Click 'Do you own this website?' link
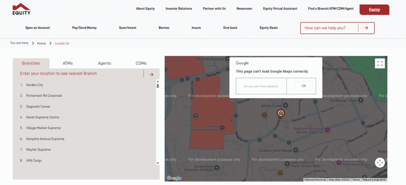The width and height of the screenshot is (406, 185). click(261, 86)
